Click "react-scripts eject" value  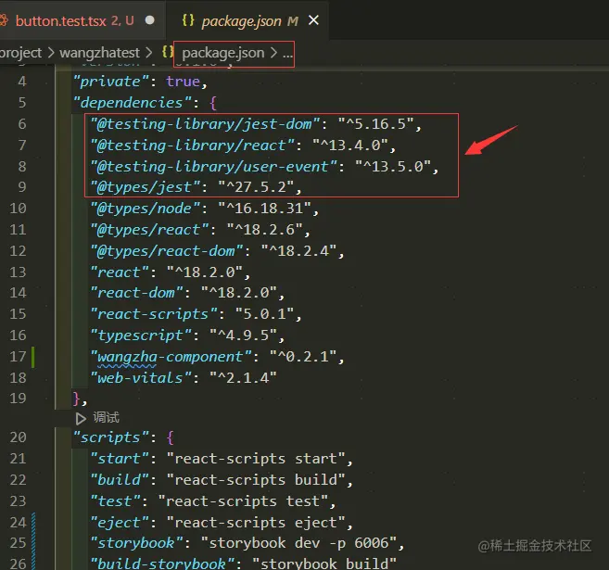pos(256,523)
